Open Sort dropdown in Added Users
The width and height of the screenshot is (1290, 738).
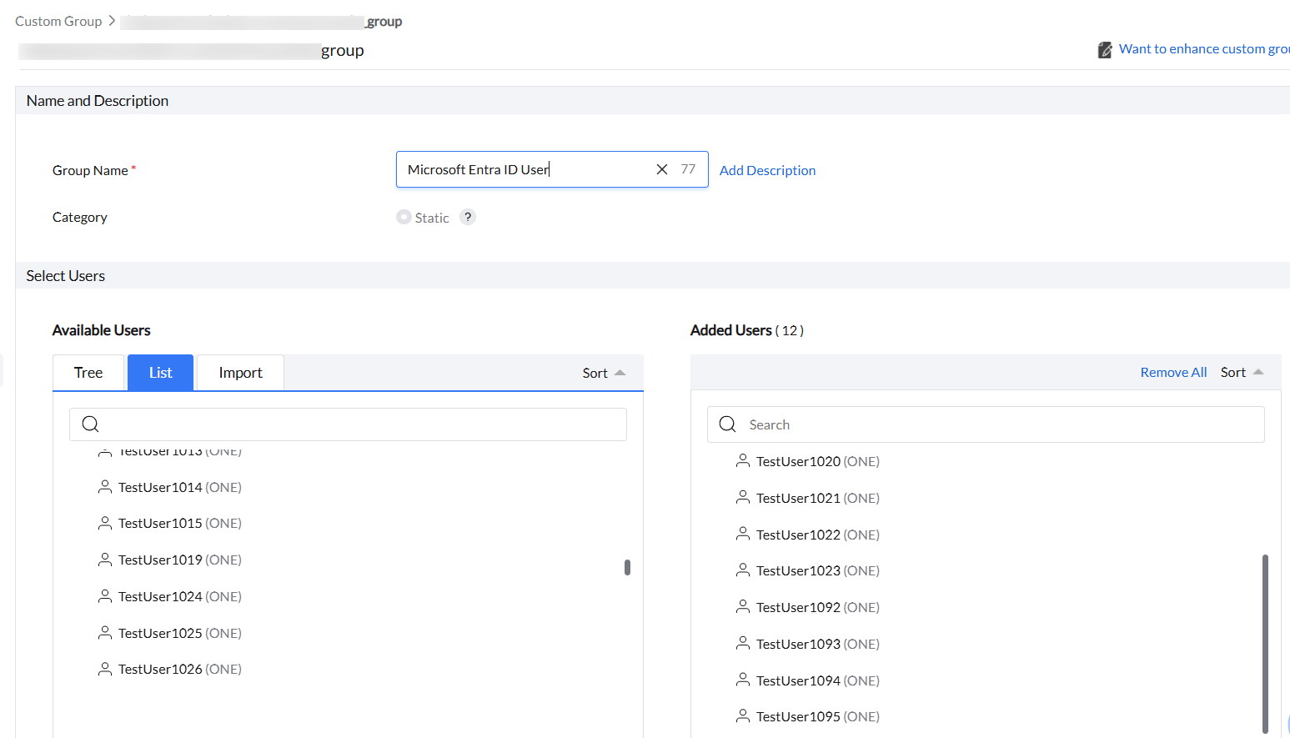click(1242, 373)
